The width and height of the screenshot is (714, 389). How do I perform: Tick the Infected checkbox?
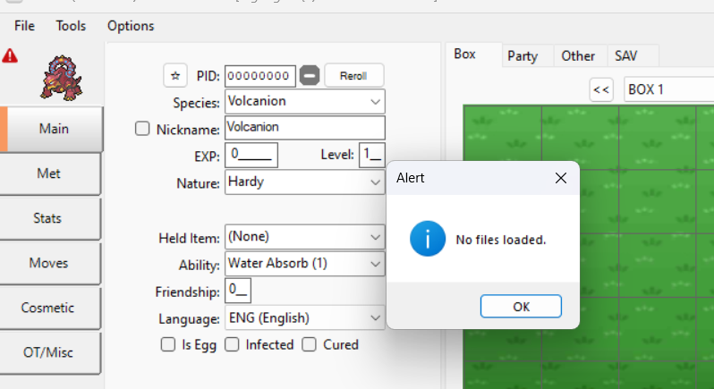[232, 344]
